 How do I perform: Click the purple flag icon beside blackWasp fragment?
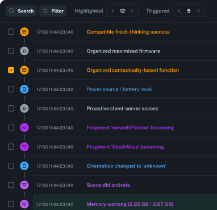24,147
